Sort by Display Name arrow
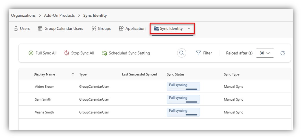The width and height of the screenshot is (302, 139). point(73,74)
